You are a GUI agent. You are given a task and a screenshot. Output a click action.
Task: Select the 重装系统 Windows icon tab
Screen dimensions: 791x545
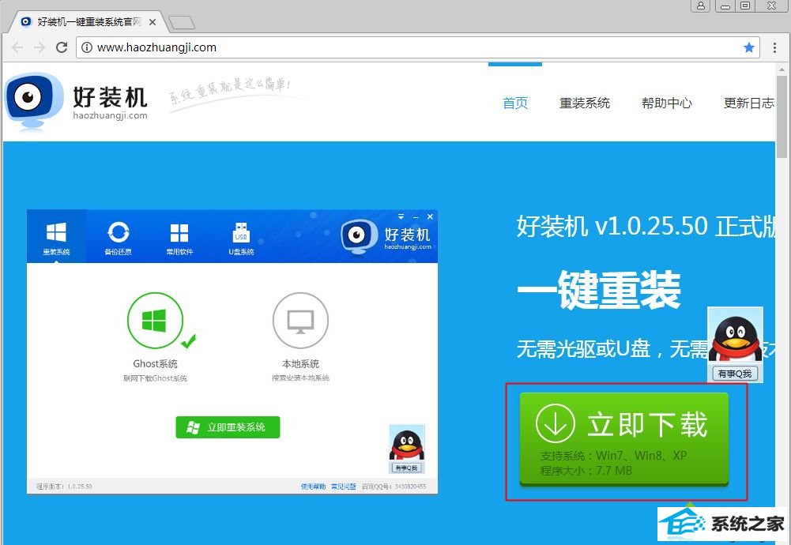(56, 238)
